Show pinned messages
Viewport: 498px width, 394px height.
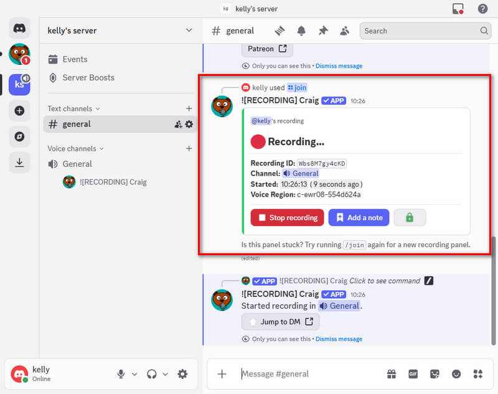pos(322,30)
